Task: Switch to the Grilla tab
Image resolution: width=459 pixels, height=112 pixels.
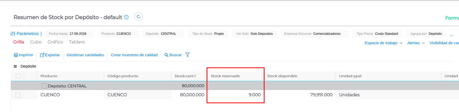Action: [x=19, y=42]
